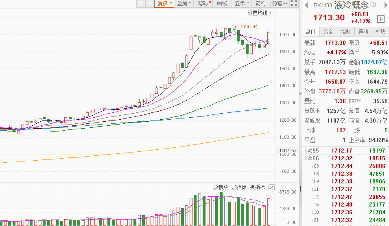The image size is (389, 226).
Task: Click 上涨 count 107
Action: (x=341, y=130)
